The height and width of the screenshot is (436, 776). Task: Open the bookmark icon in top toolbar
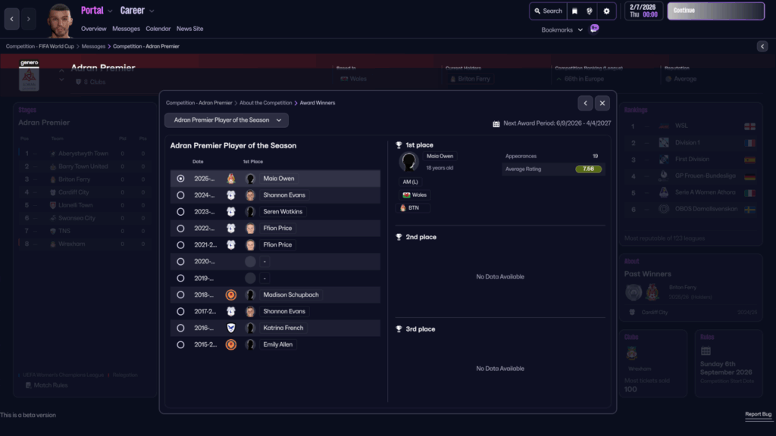click(574, 11)
